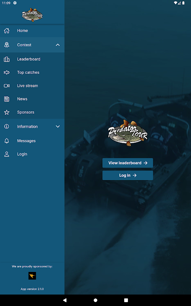Tap the battery status icon

tap(183, 3)
